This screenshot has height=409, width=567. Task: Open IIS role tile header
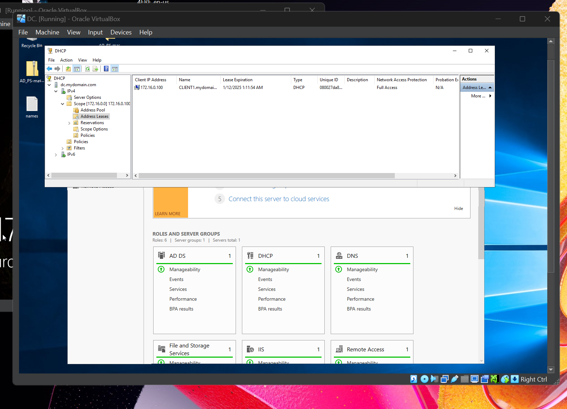click(x=283, y=349)
